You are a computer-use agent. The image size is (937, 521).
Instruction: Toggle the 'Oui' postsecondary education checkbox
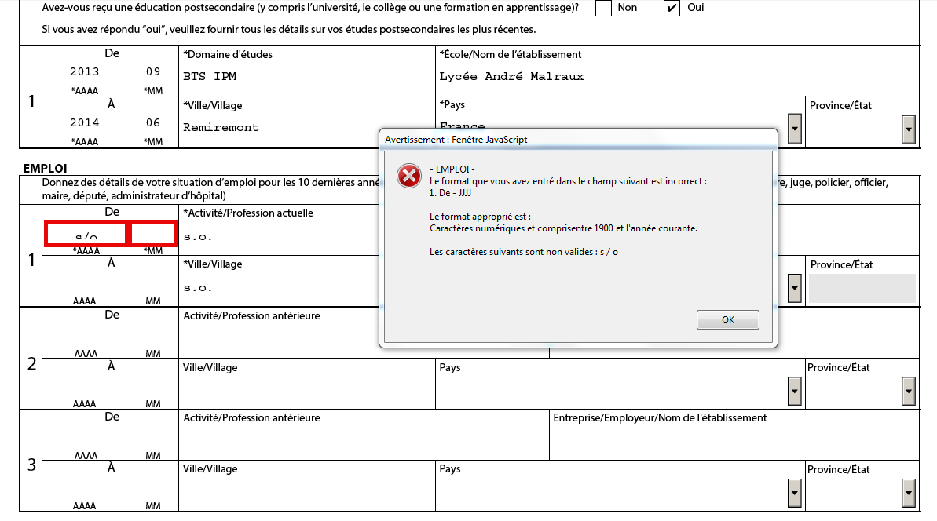(672, 9)
